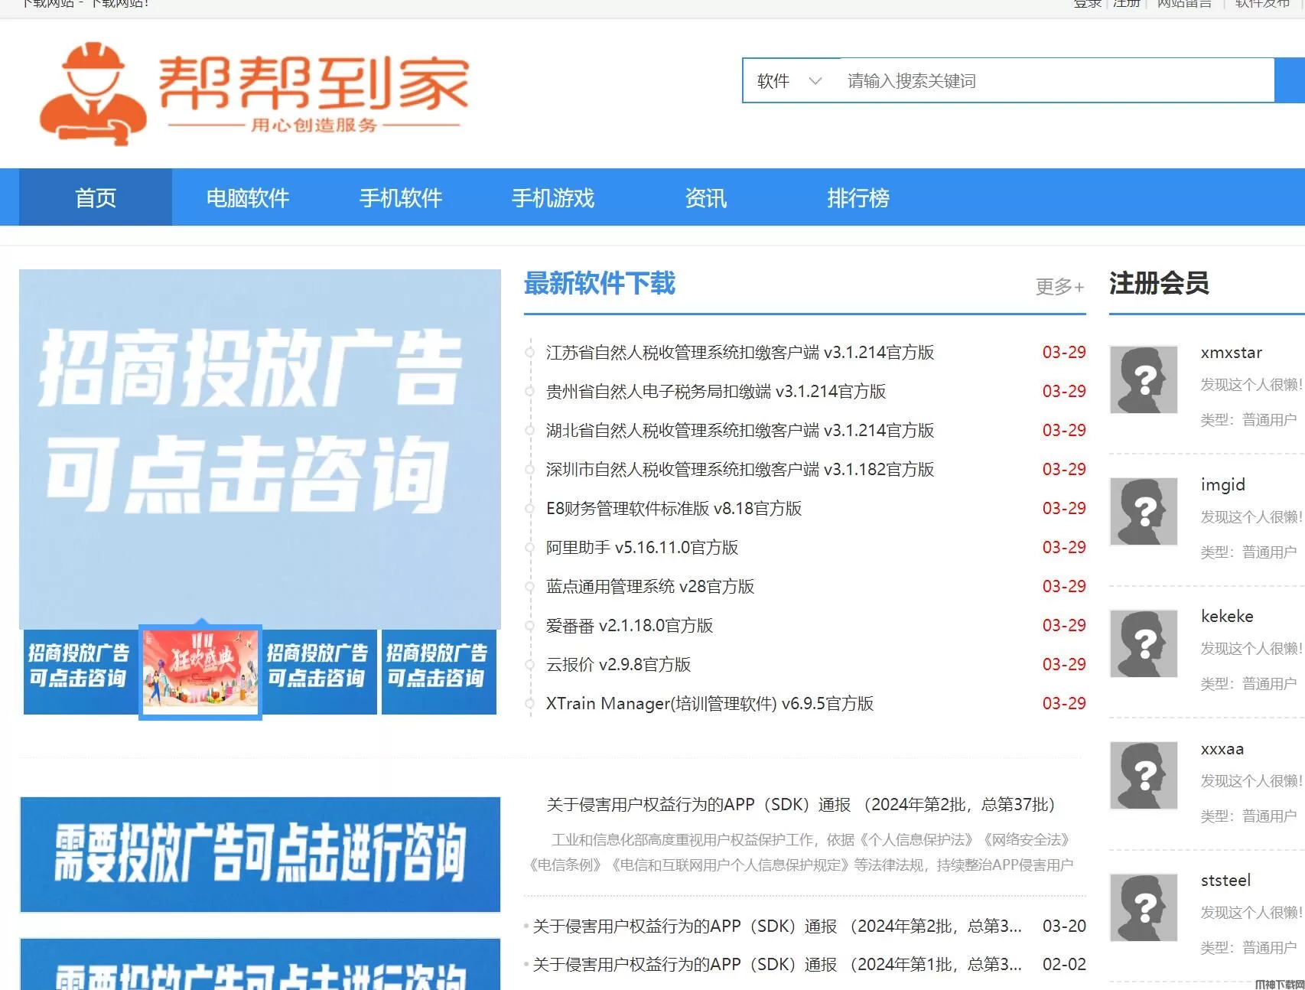Click kekeke's profile avatar
Image resolution: width=1305 pixels, height=990 pixels.
point(1143,643)
